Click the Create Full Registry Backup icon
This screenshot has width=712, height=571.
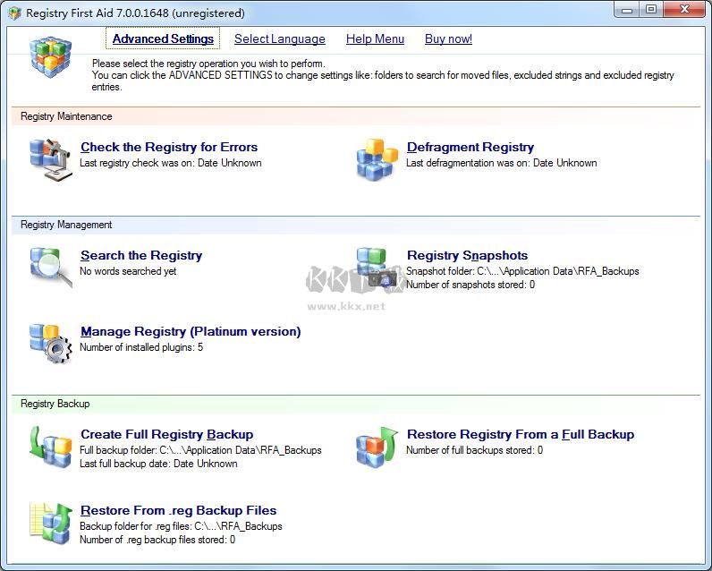coord(50,447)
